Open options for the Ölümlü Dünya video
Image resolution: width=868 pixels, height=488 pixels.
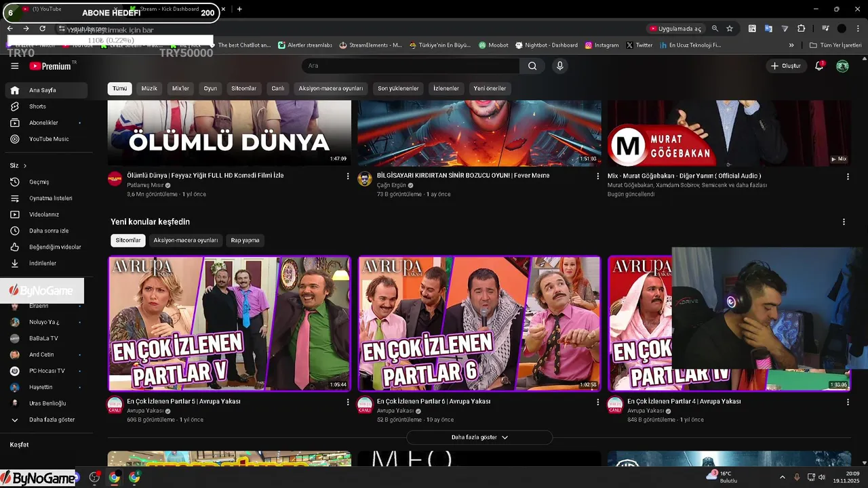point(348,176)
